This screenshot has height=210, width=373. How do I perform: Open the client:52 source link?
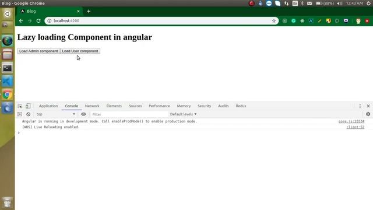coord(356,127)
